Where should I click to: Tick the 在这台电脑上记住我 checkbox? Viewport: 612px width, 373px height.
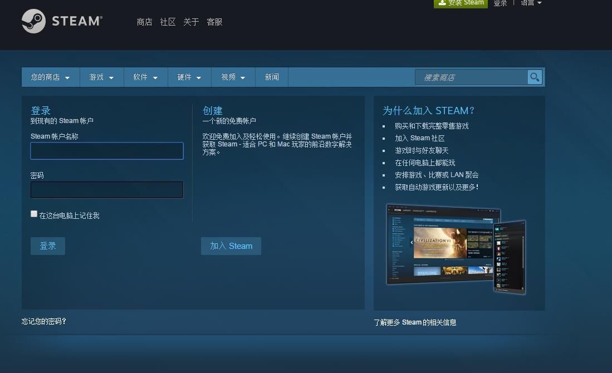click(34, 214)
